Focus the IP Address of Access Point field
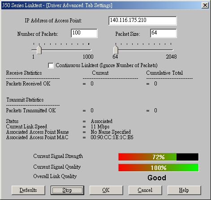This screenshot has height=200, width=211. [142, 21]
